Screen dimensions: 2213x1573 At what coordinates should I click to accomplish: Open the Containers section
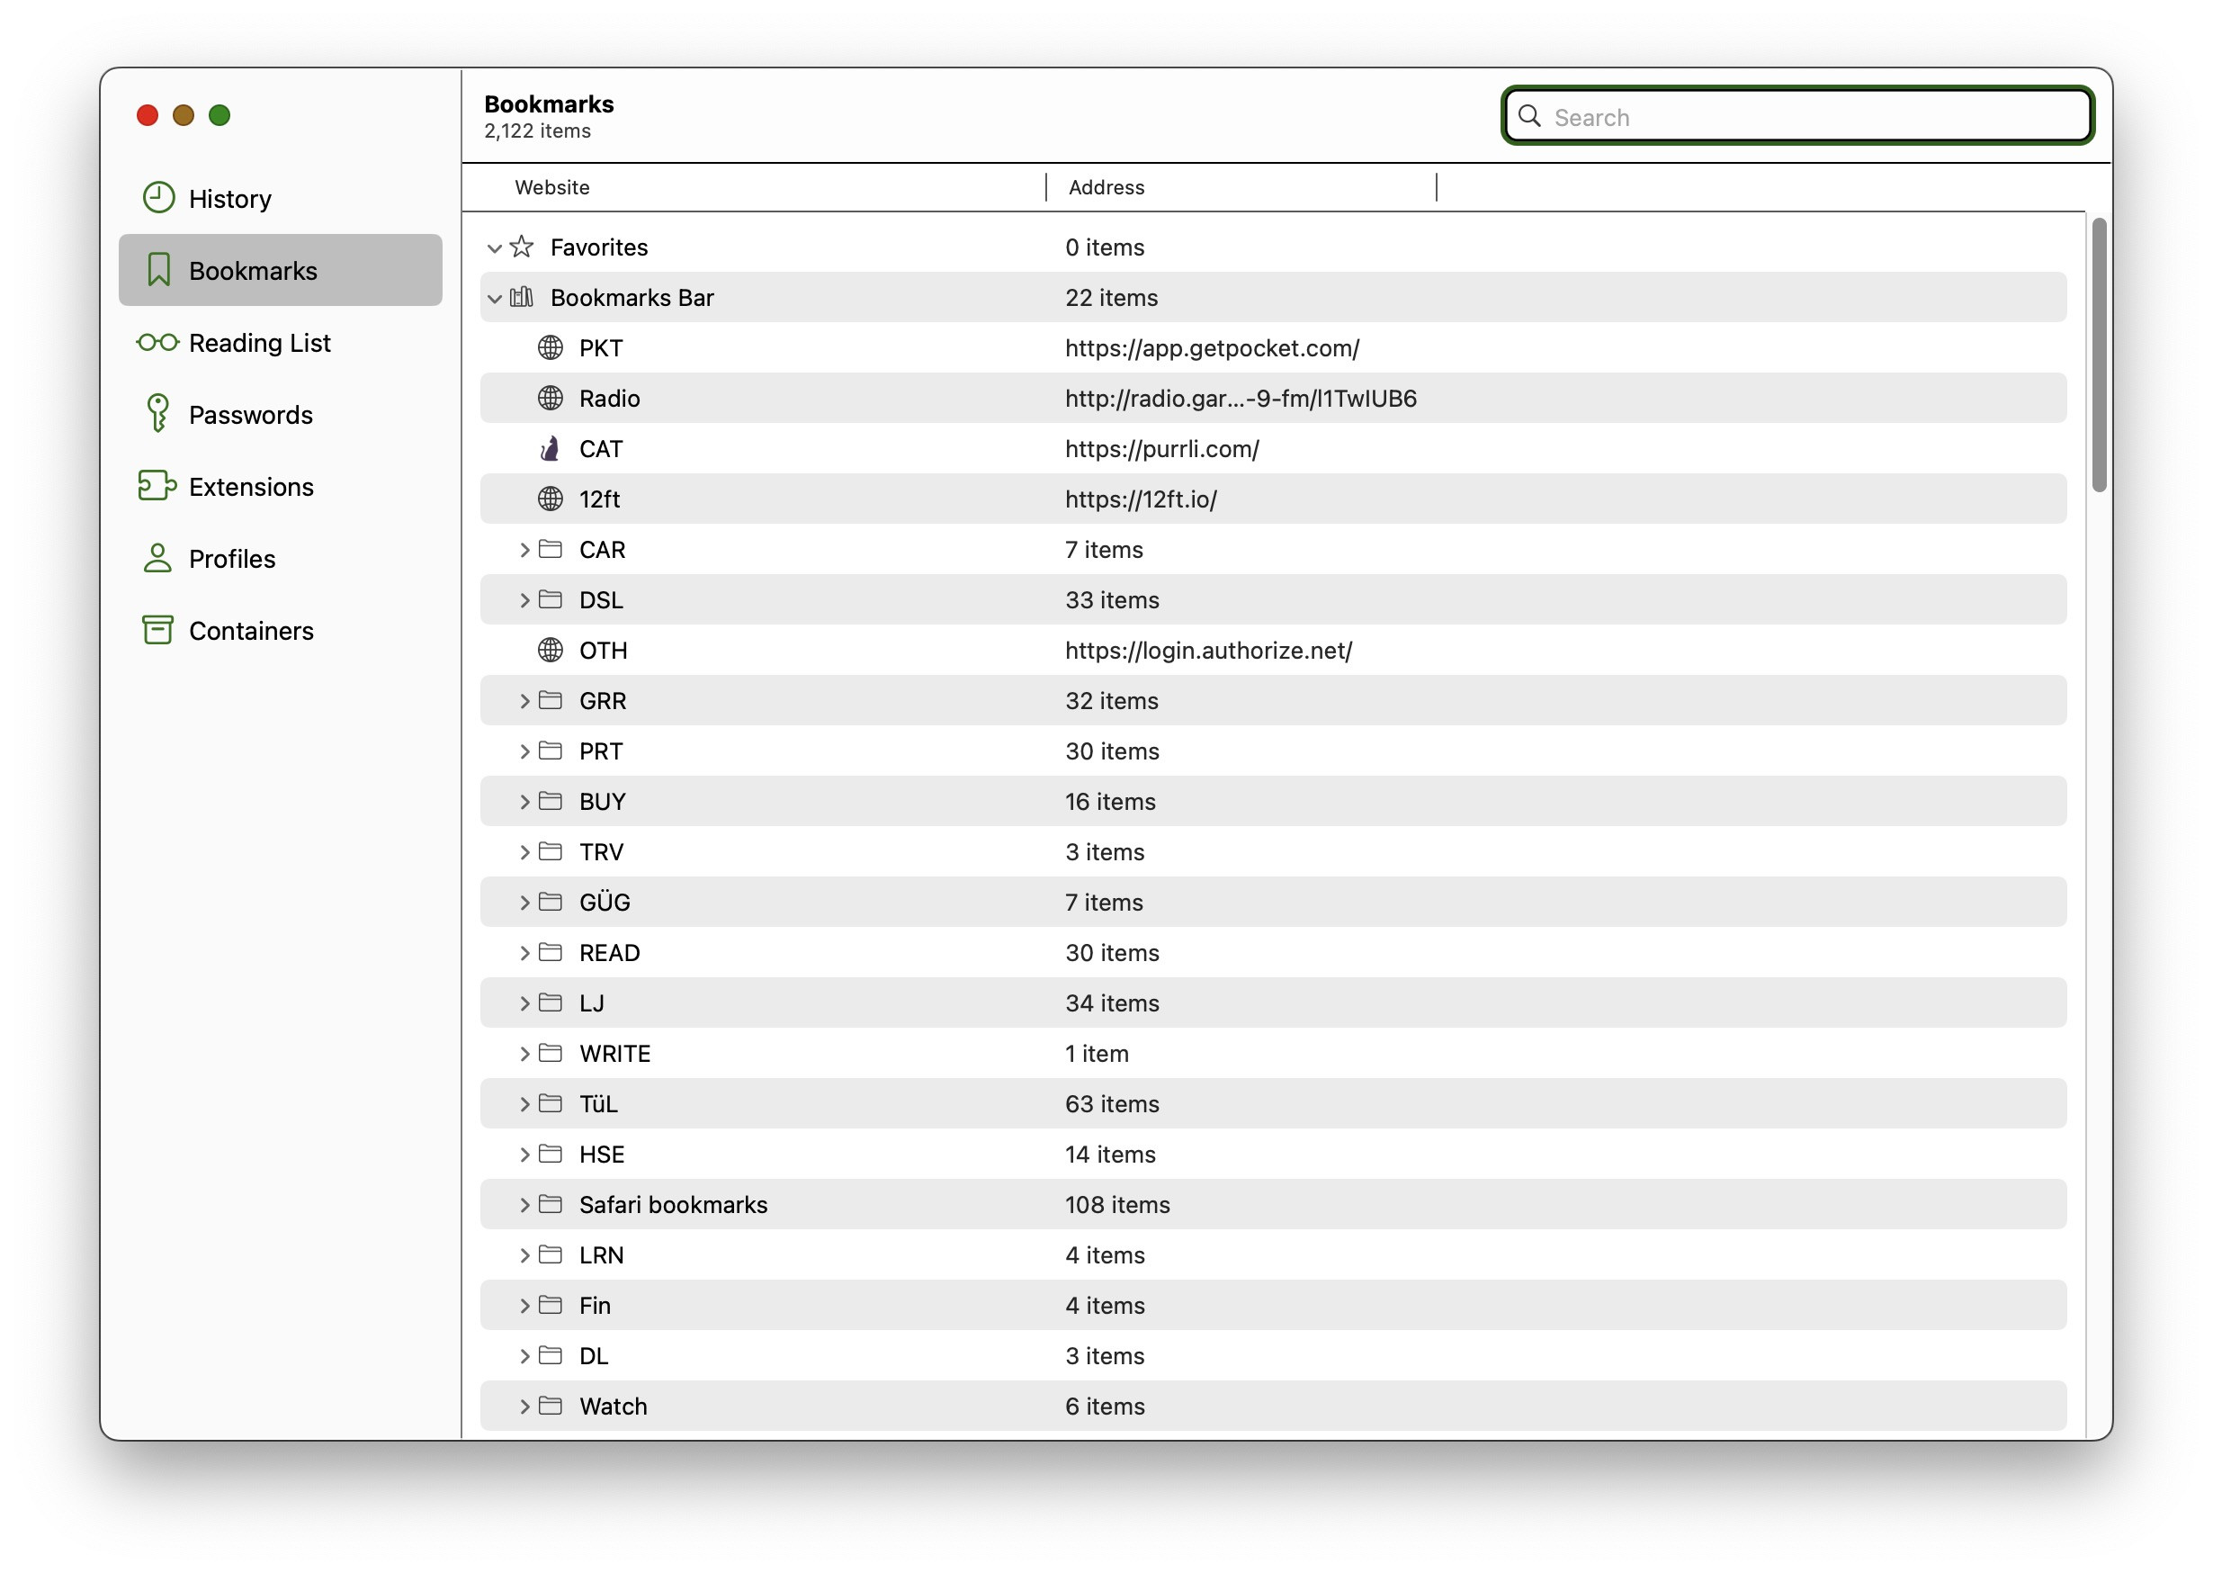(280, 630)
